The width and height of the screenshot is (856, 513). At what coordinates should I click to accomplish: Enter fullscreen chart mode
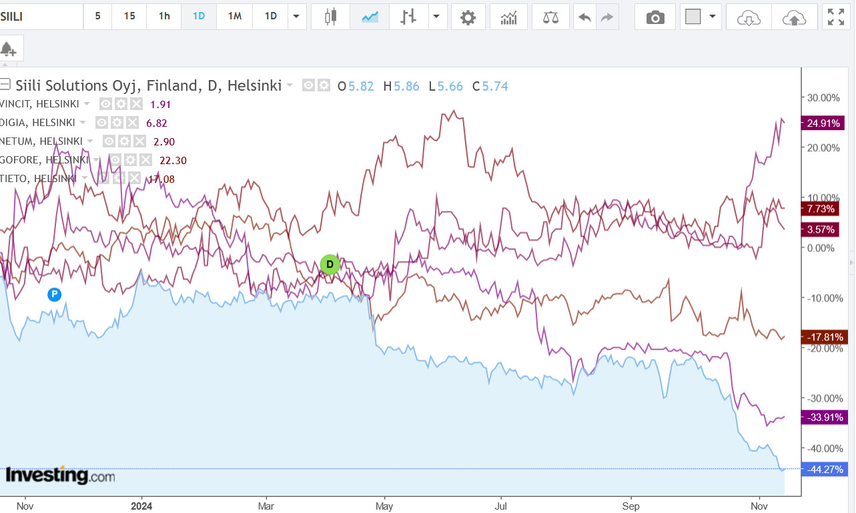pos(835,17)
